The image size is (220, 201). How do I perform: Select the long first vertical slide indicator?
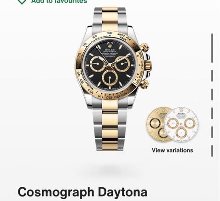(212, 48)
